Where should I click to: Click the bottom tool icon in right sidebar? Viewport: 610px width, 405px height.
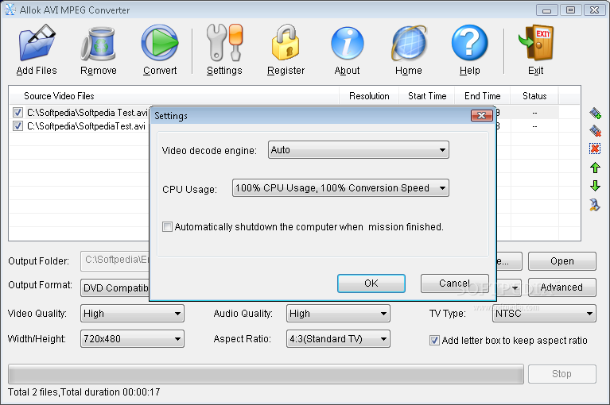click(x=595, y=205)
